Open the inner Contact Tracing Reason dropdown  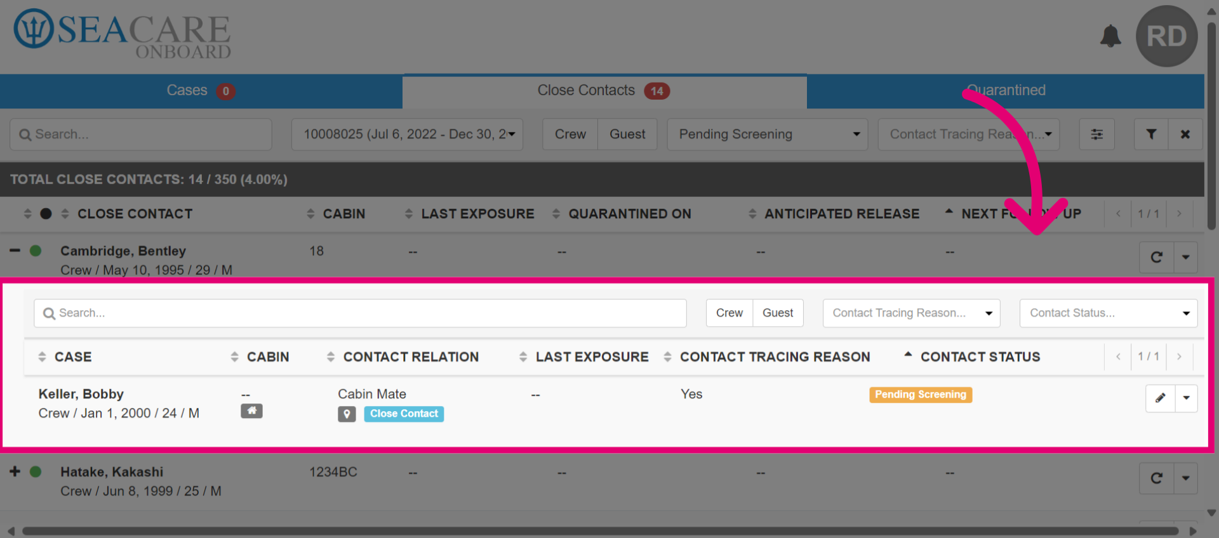point(911,313)
